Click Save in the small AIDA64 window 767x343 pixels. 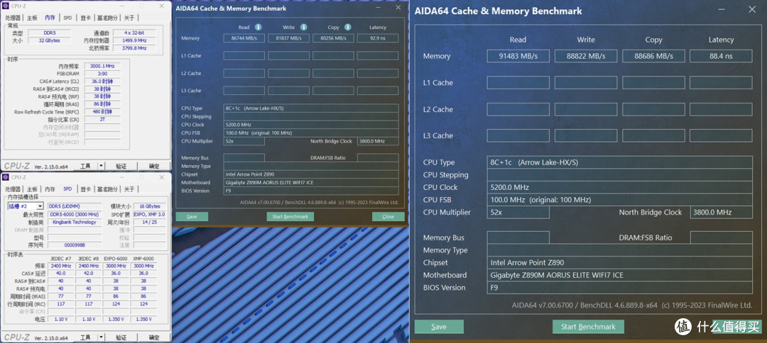192,217
